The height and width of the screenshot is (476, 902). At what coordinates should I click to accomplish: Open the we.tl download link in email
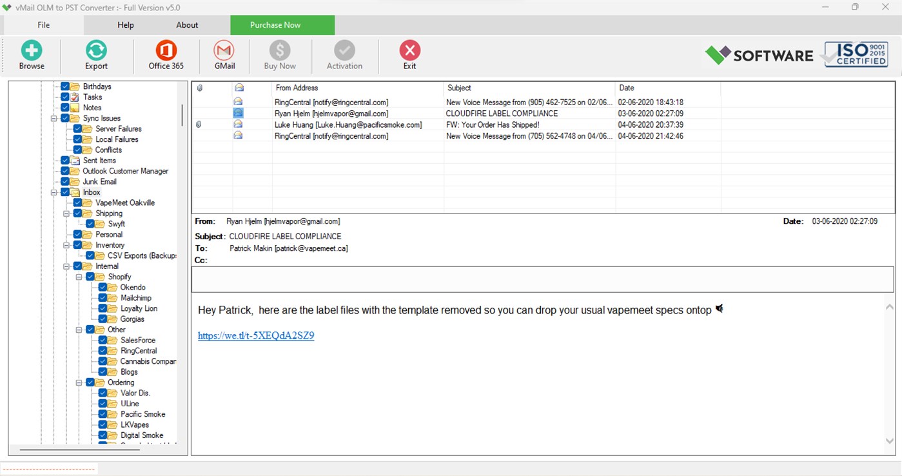255,335
